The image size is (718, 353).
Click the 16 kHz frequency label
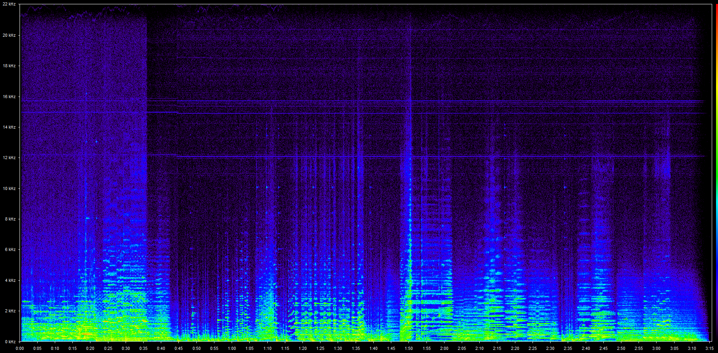click(9, 97)
